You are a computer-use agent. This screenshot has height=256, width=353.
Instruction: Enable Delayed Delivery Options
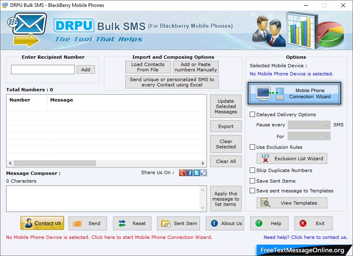252,114
